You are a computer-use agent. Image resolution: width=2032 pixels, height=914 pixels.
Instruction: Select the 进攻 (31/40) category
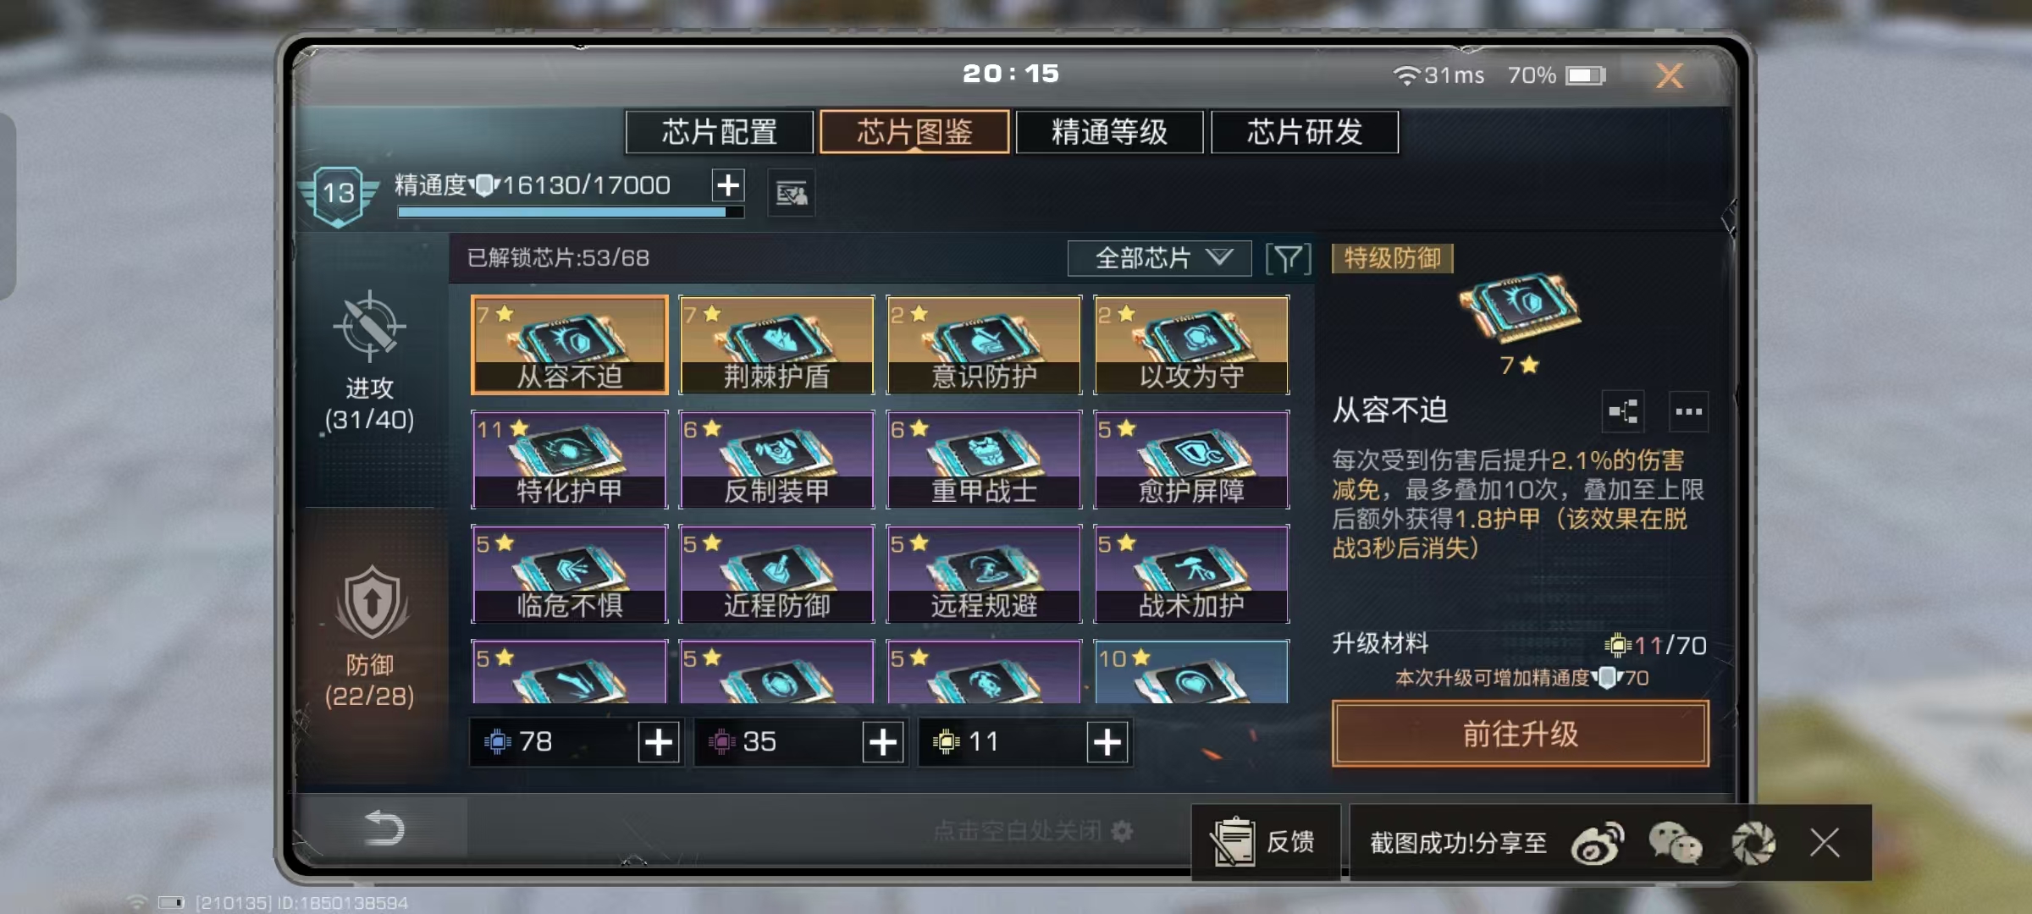pyautogui.click(x=370, y=362)
